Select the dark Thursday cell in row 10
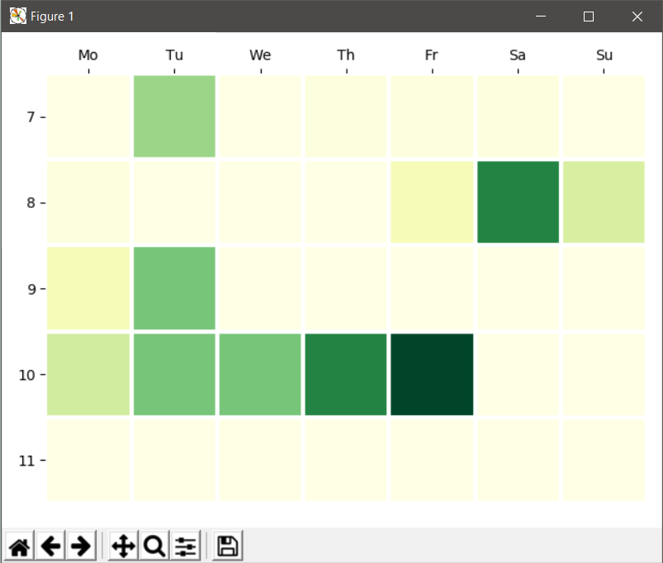Screen dimensions: 663x563 pyautogui.click(x=345, y=374)
